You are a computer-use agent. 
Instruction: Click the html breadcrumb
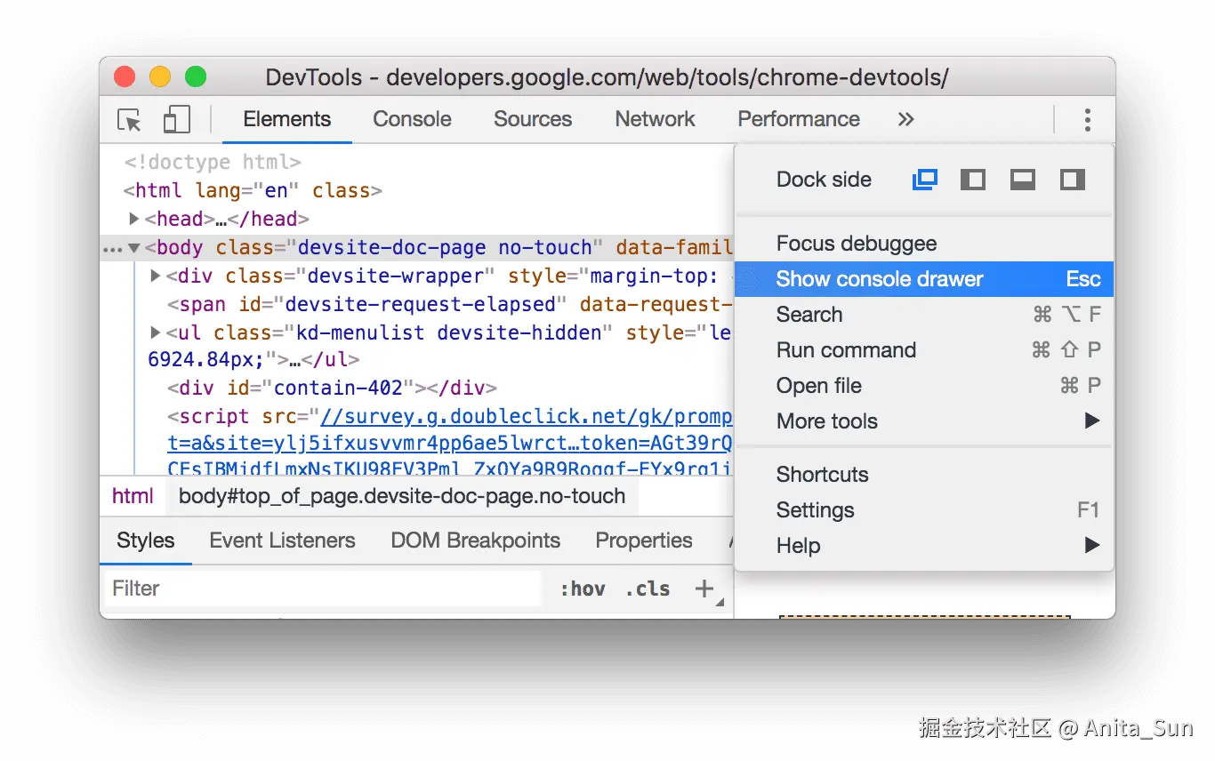(x=133, y=496)
